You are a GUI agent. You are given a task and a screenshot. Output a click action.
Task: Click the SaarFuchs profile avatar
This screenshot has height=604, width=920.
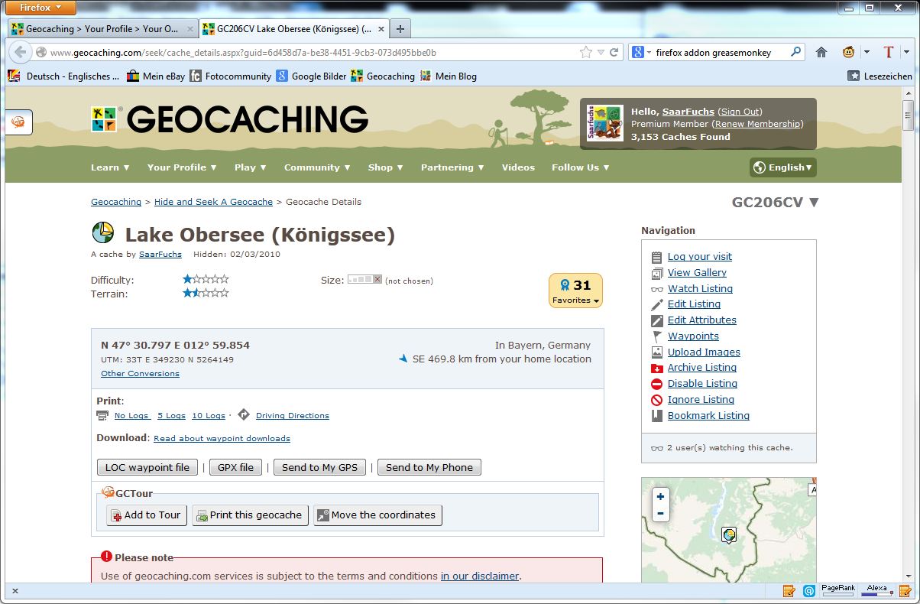click(605, 123)
